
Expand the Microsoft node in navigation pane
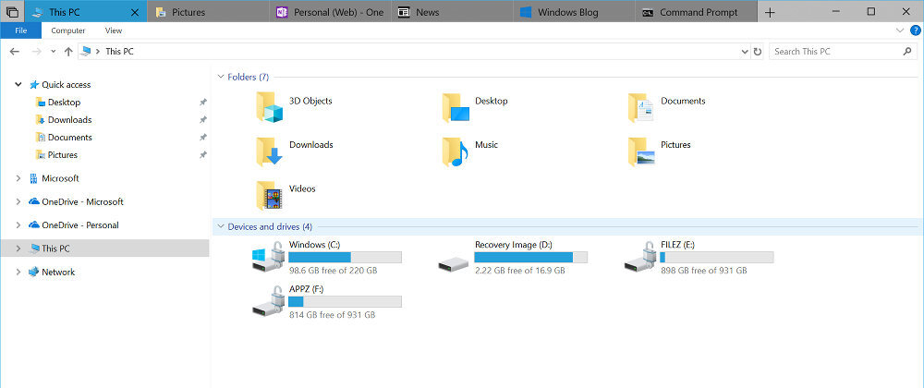[18, 178]
